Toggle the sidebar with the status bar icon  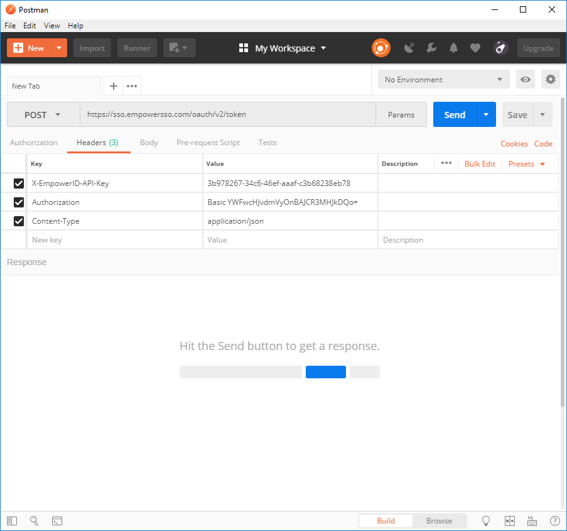(11, 520)
